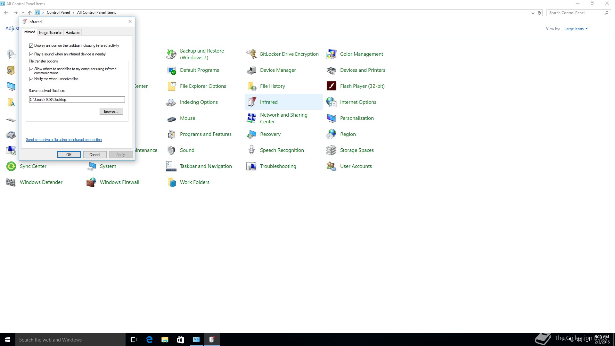Launch Microsoft Edge from the taskbar
The height and width of the screenshot is (346, 615).
[x=149, y=340]
